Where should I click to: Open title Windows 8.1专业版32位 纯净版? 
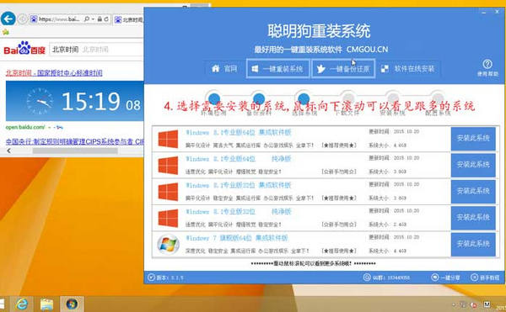pyautogui.click(x=239, y=211)
